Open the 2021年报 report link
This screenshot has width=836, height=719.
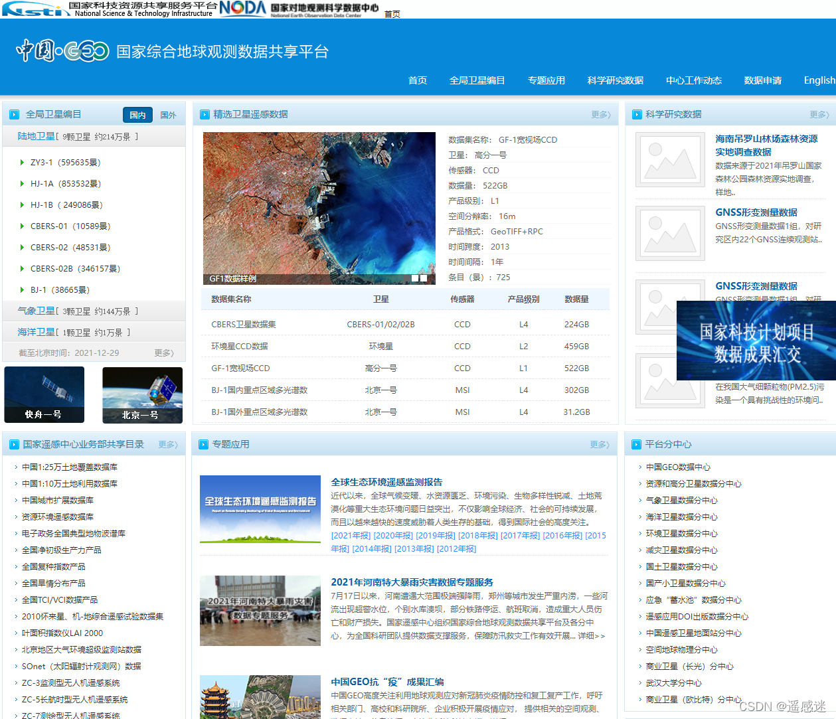tap(351, 536)
